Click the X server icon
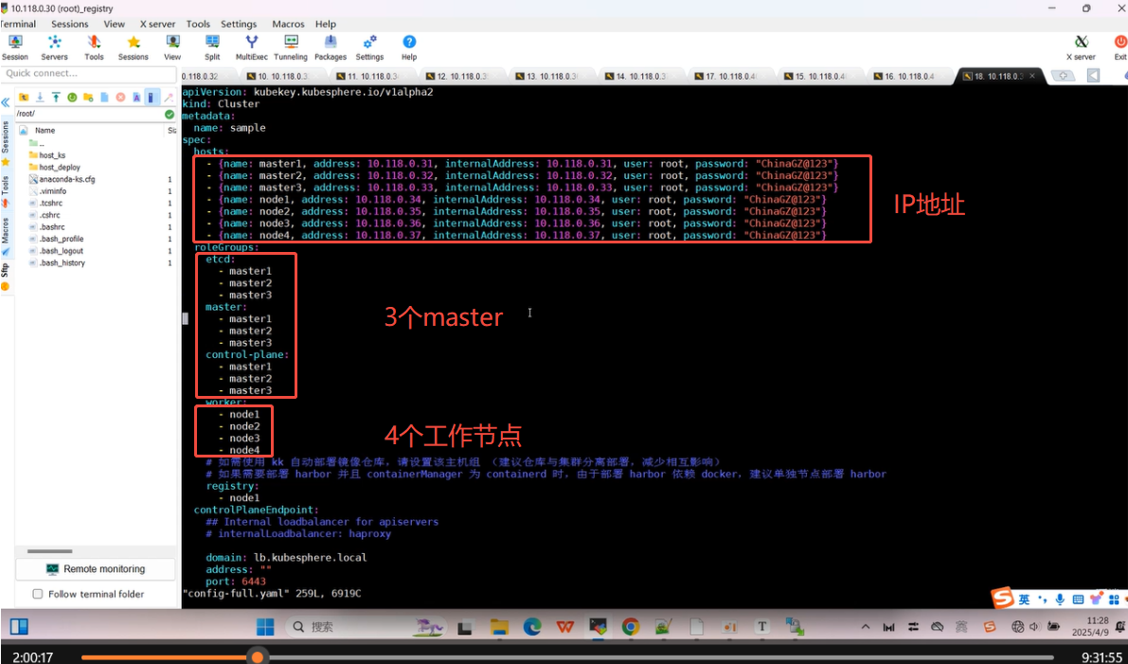This screenshot has height=664, width=1128. tap(1081, 44)
